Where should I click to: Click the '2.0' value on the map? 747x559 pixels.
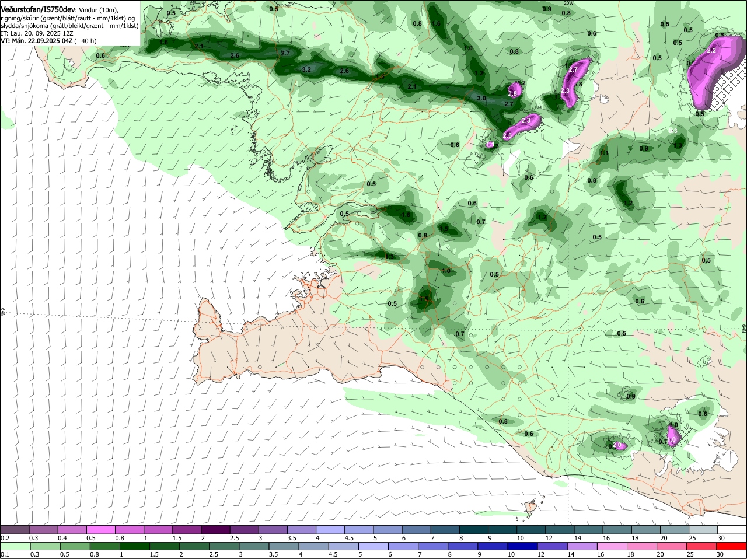[616, 445]
